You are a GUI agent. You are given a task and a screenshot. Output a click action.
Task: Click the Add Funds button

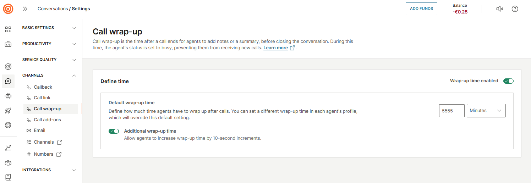[421, 9]
